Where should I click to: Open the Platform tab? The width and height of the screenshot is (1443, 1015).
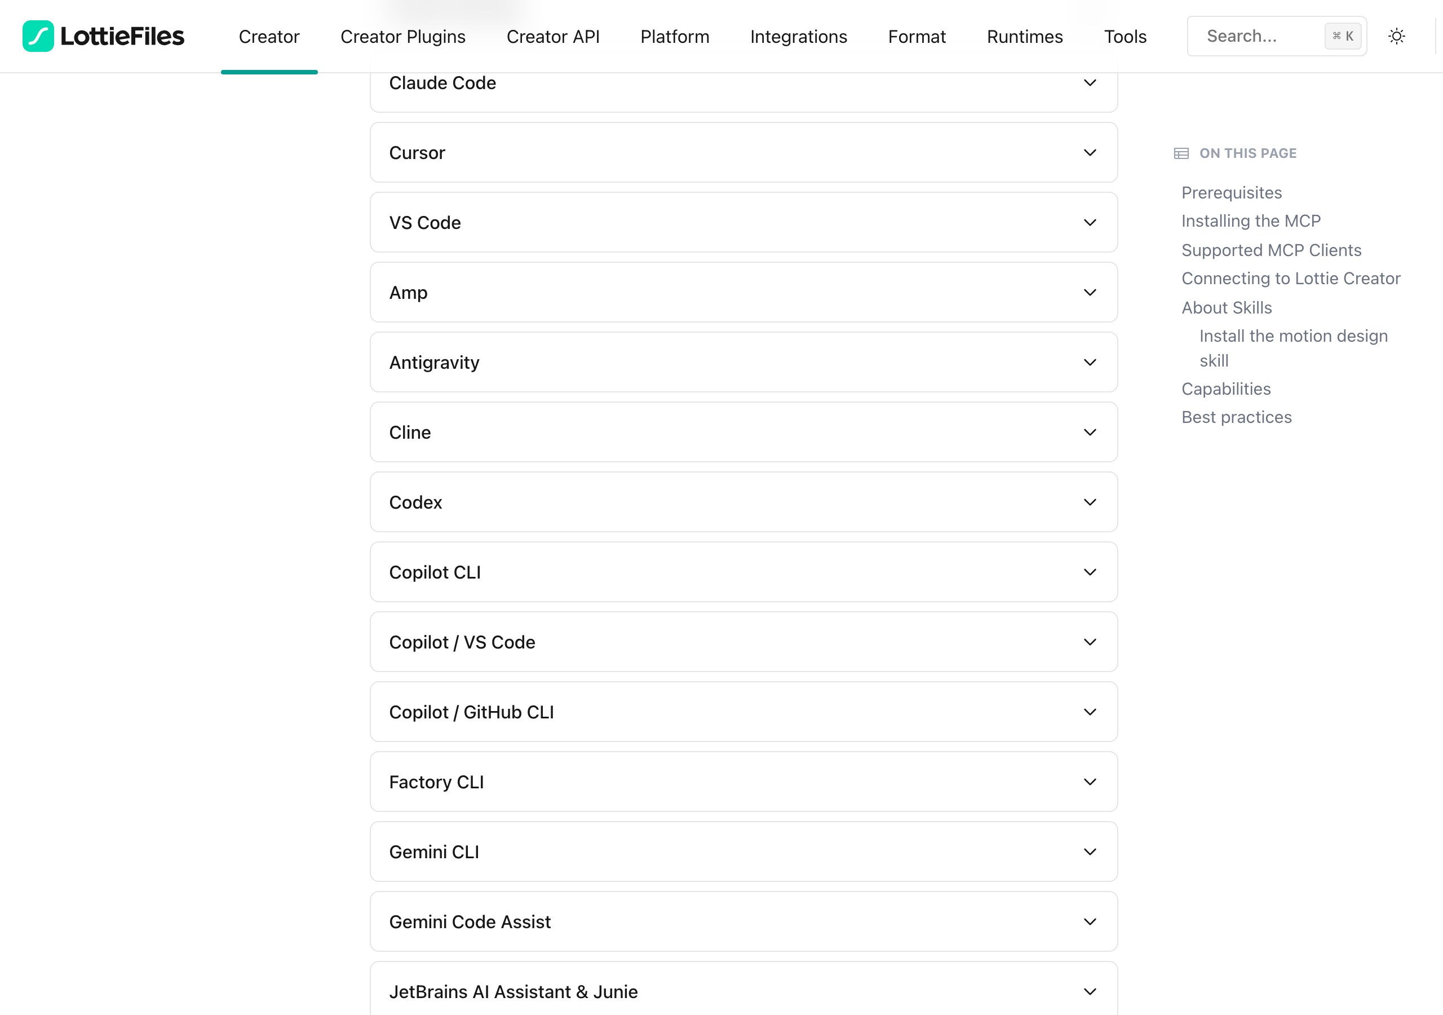675,37
